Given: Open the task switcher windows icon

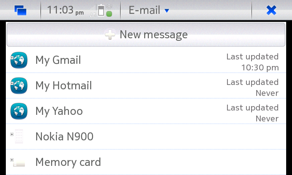Looking at the screenshot, I should pos(20,10).
